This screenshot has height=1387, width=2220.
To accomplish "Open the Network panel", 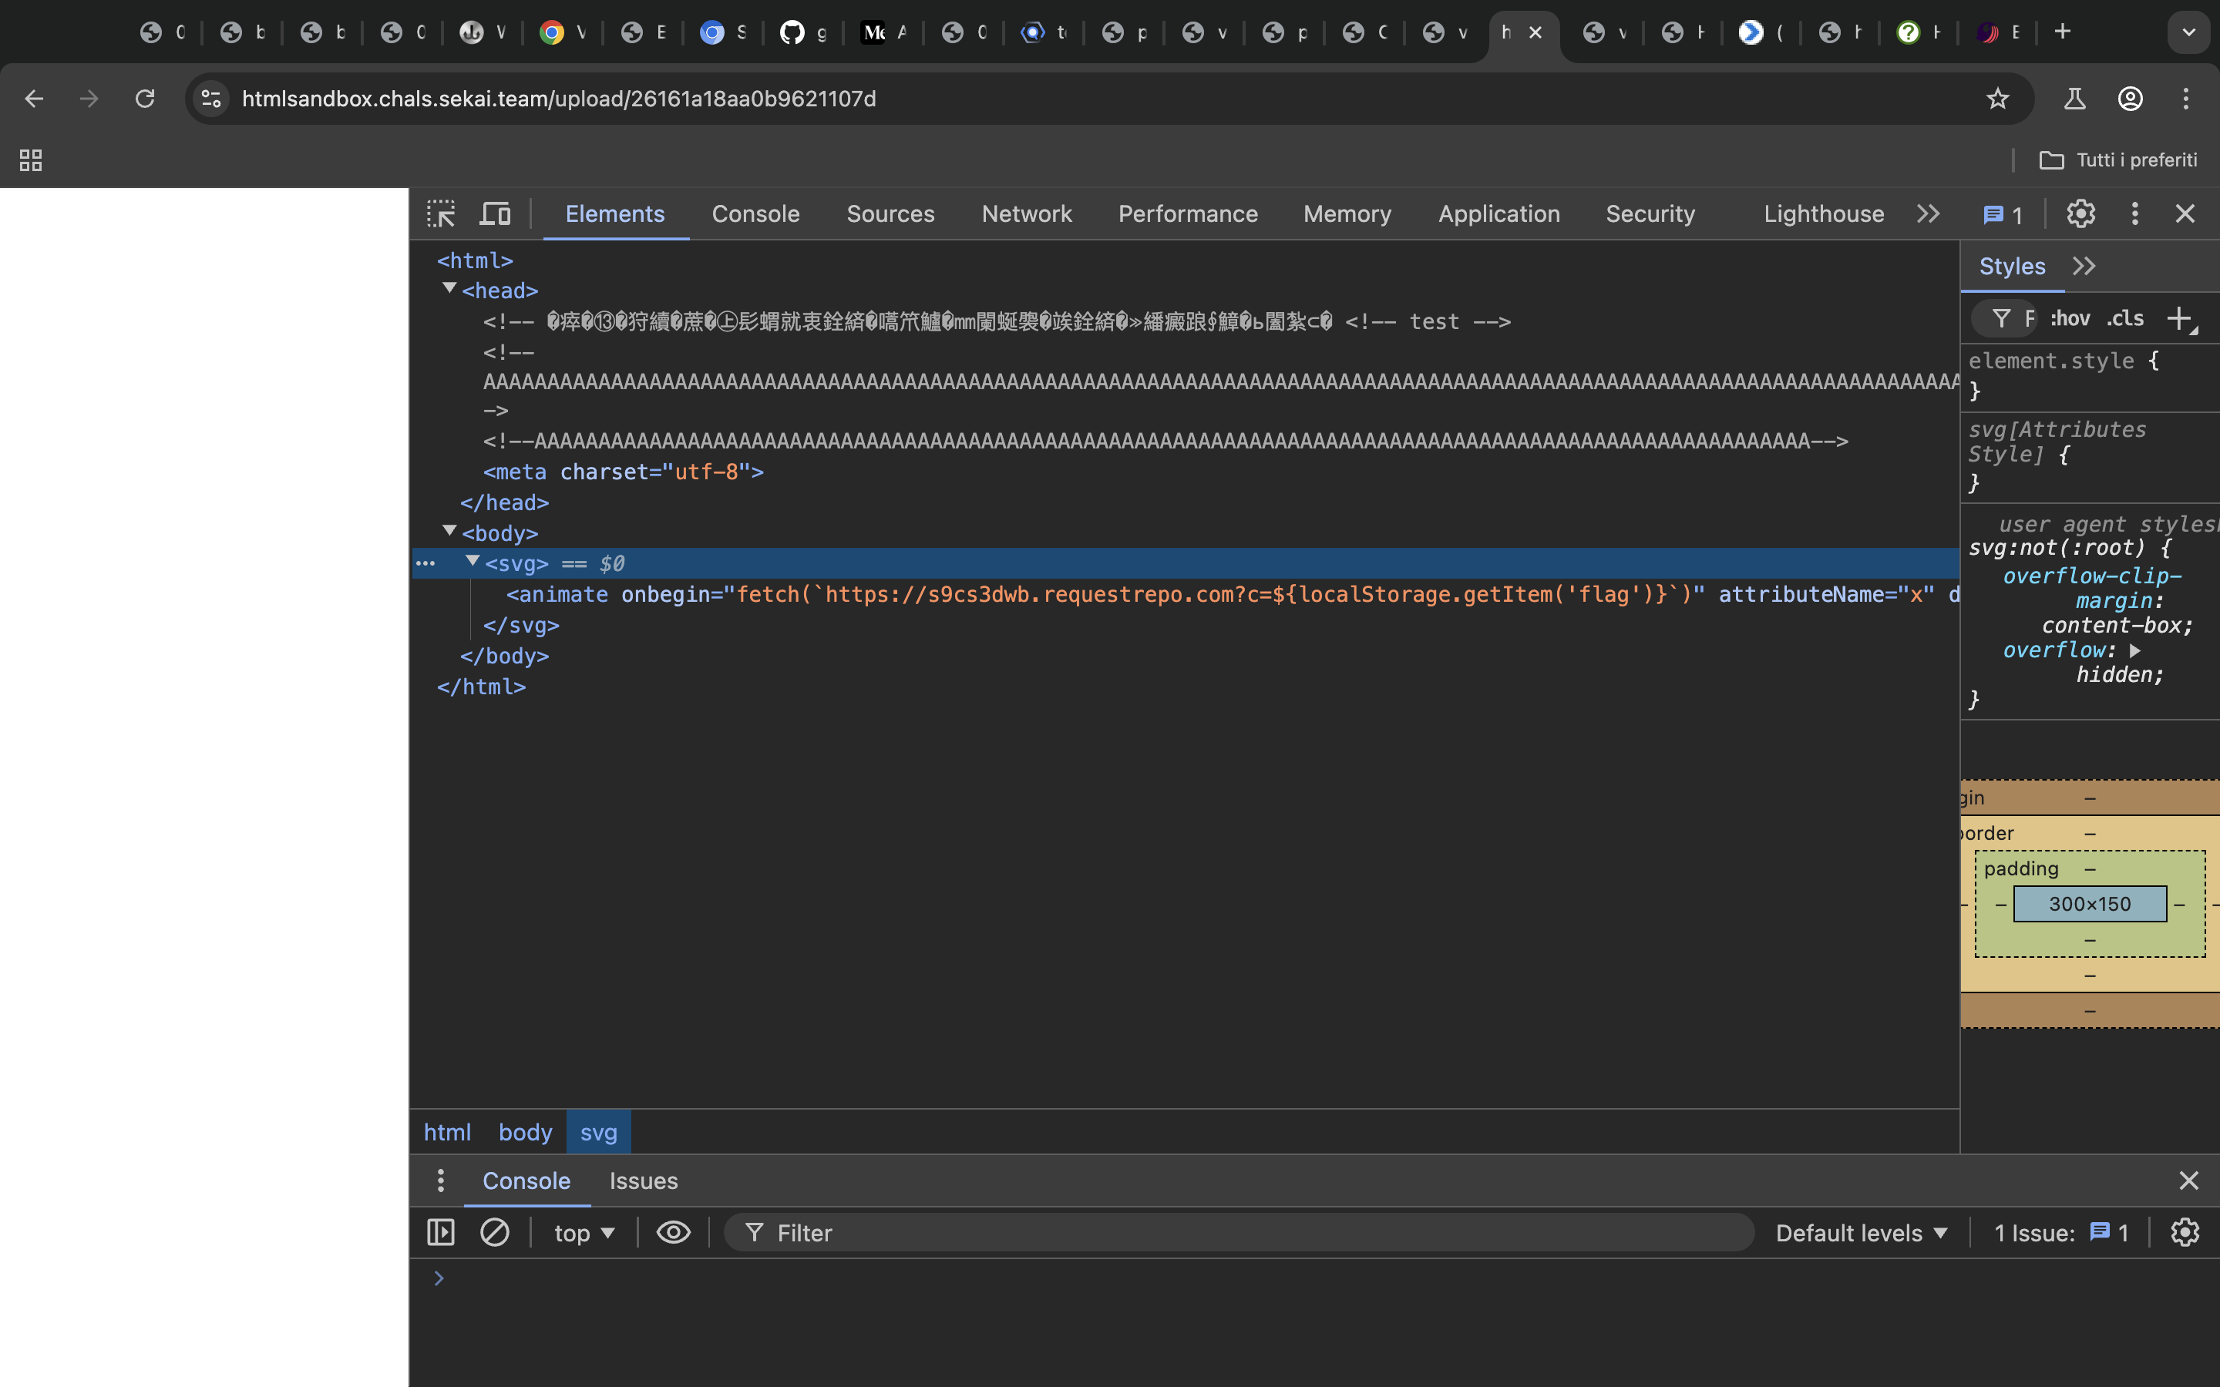I will click(1027, 213).
